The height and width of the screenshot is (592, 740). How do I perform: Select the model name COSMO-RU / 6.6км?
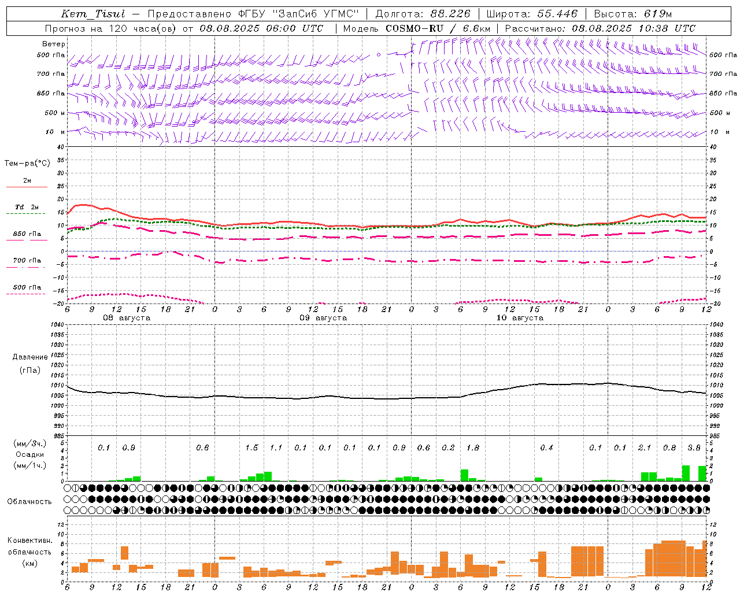point(438,28)
